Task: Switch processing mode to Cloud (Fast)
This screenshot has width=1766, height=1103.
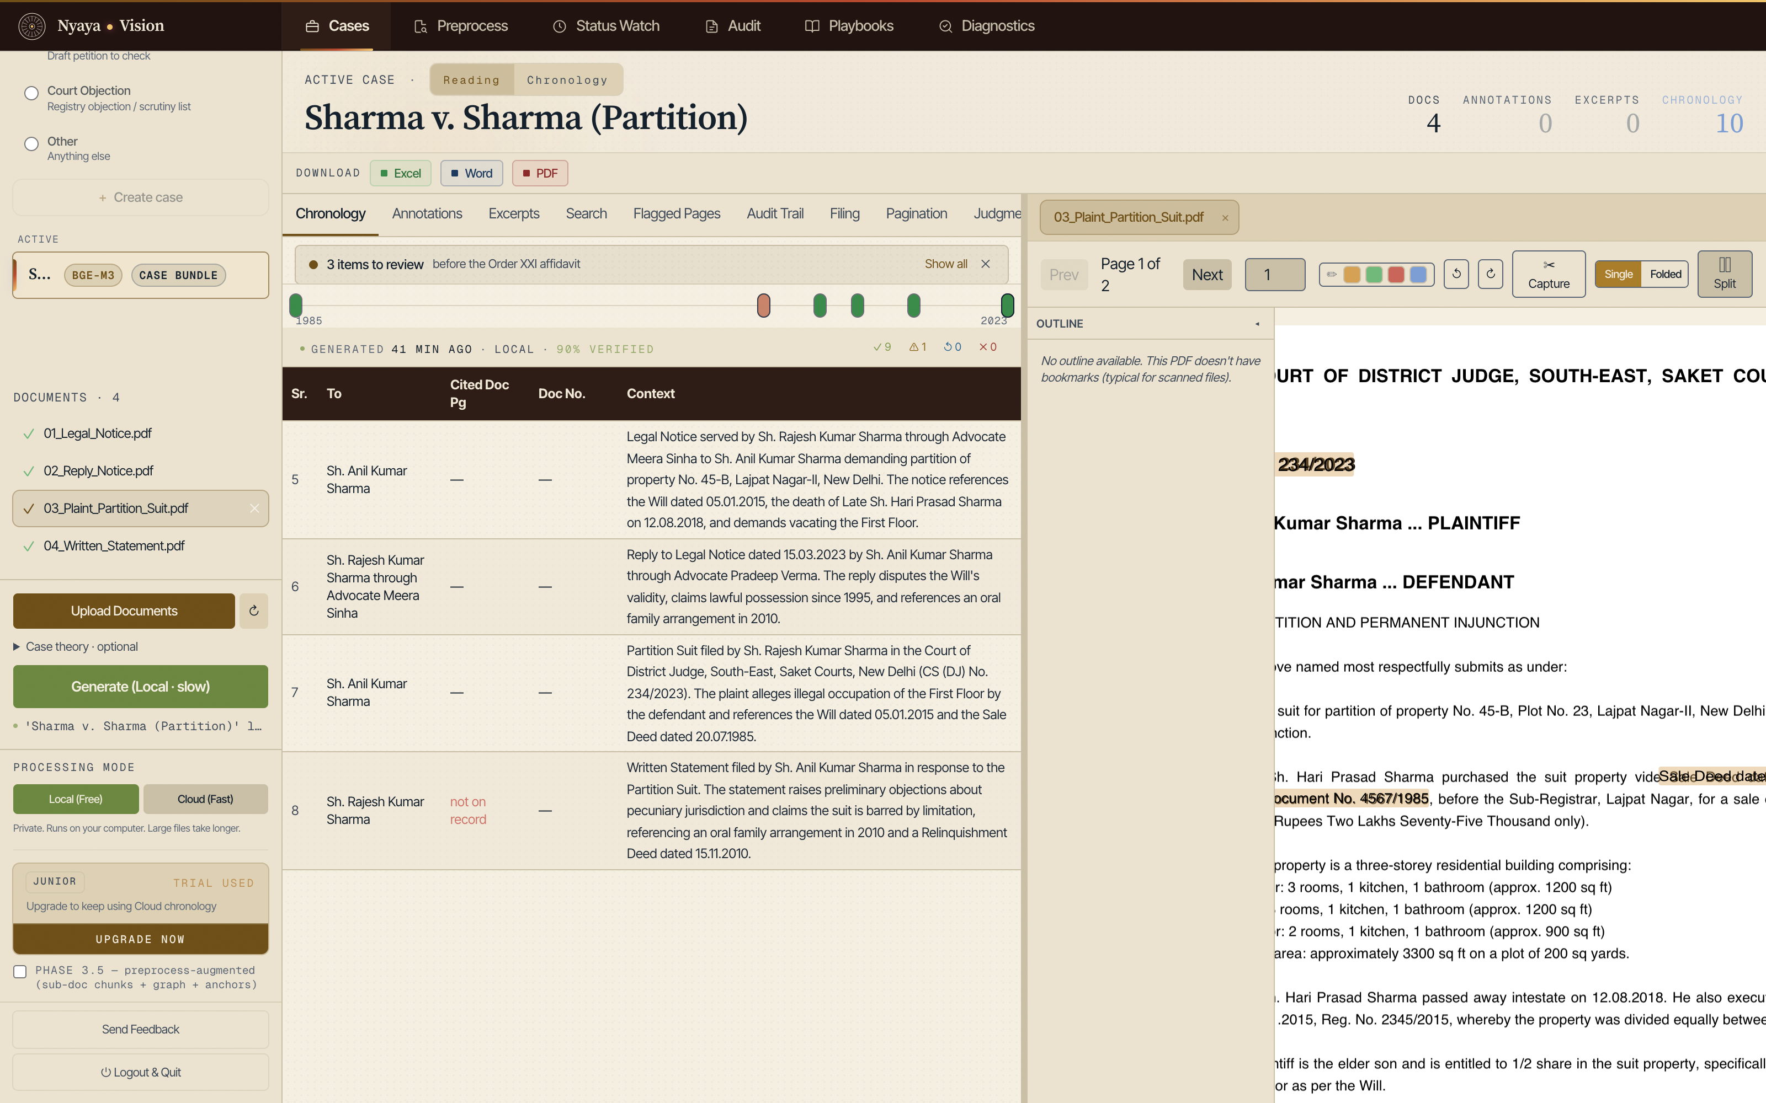Action: (206, 799)
